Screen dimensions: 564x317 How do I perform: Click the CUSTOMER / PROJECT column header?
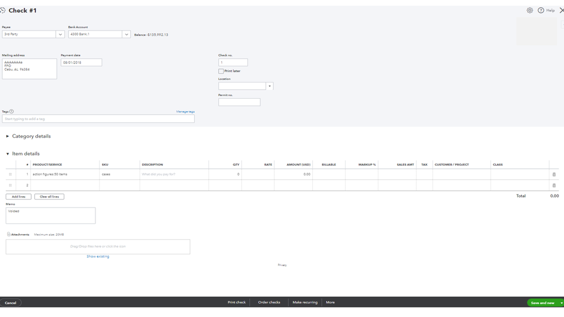[x=452, y=165]
